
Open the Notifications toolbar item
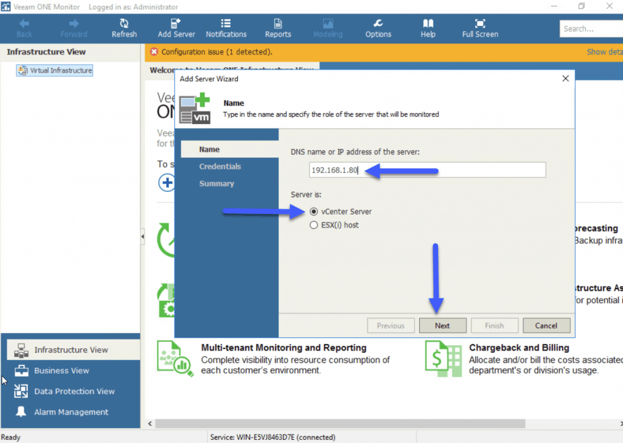click(226, 29)
